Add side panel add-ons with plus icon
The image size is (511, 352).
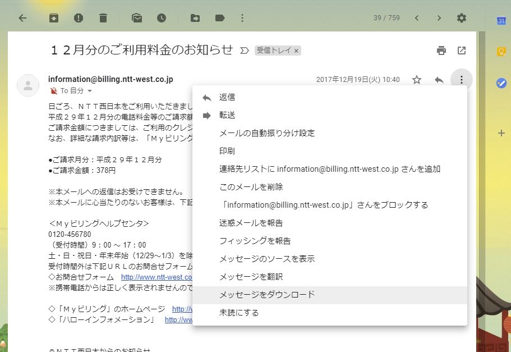pos(501,133)
